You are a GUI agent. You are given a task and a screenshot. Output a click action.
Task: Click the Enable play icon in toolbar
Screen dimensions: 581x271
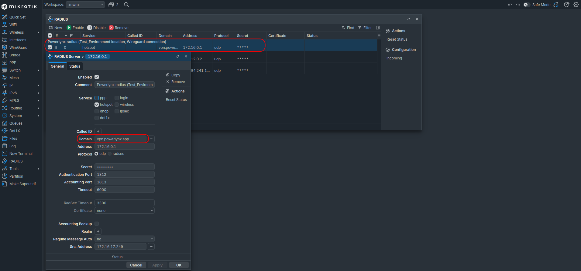69,28
